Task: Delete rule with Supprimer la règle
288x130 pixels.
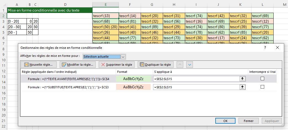Action: pyautogui.click(x=116, y=65)
